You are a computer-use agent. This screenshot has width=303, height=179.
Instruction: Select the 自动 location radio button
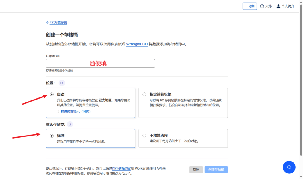52,95
